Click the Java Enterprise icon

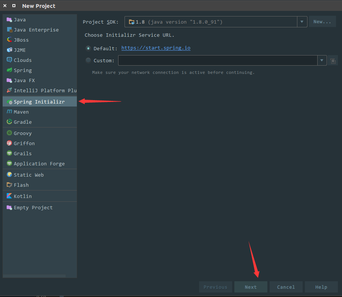click(9, 30)
